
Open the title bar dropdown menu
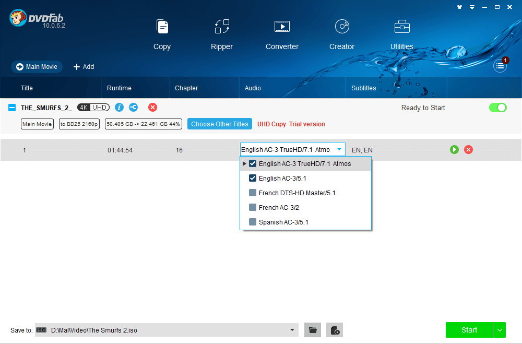tap(472, 7)
